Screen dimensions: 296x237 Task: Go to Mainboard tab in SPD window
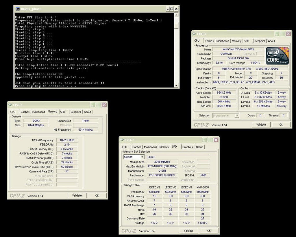click(x=150, y=147)
